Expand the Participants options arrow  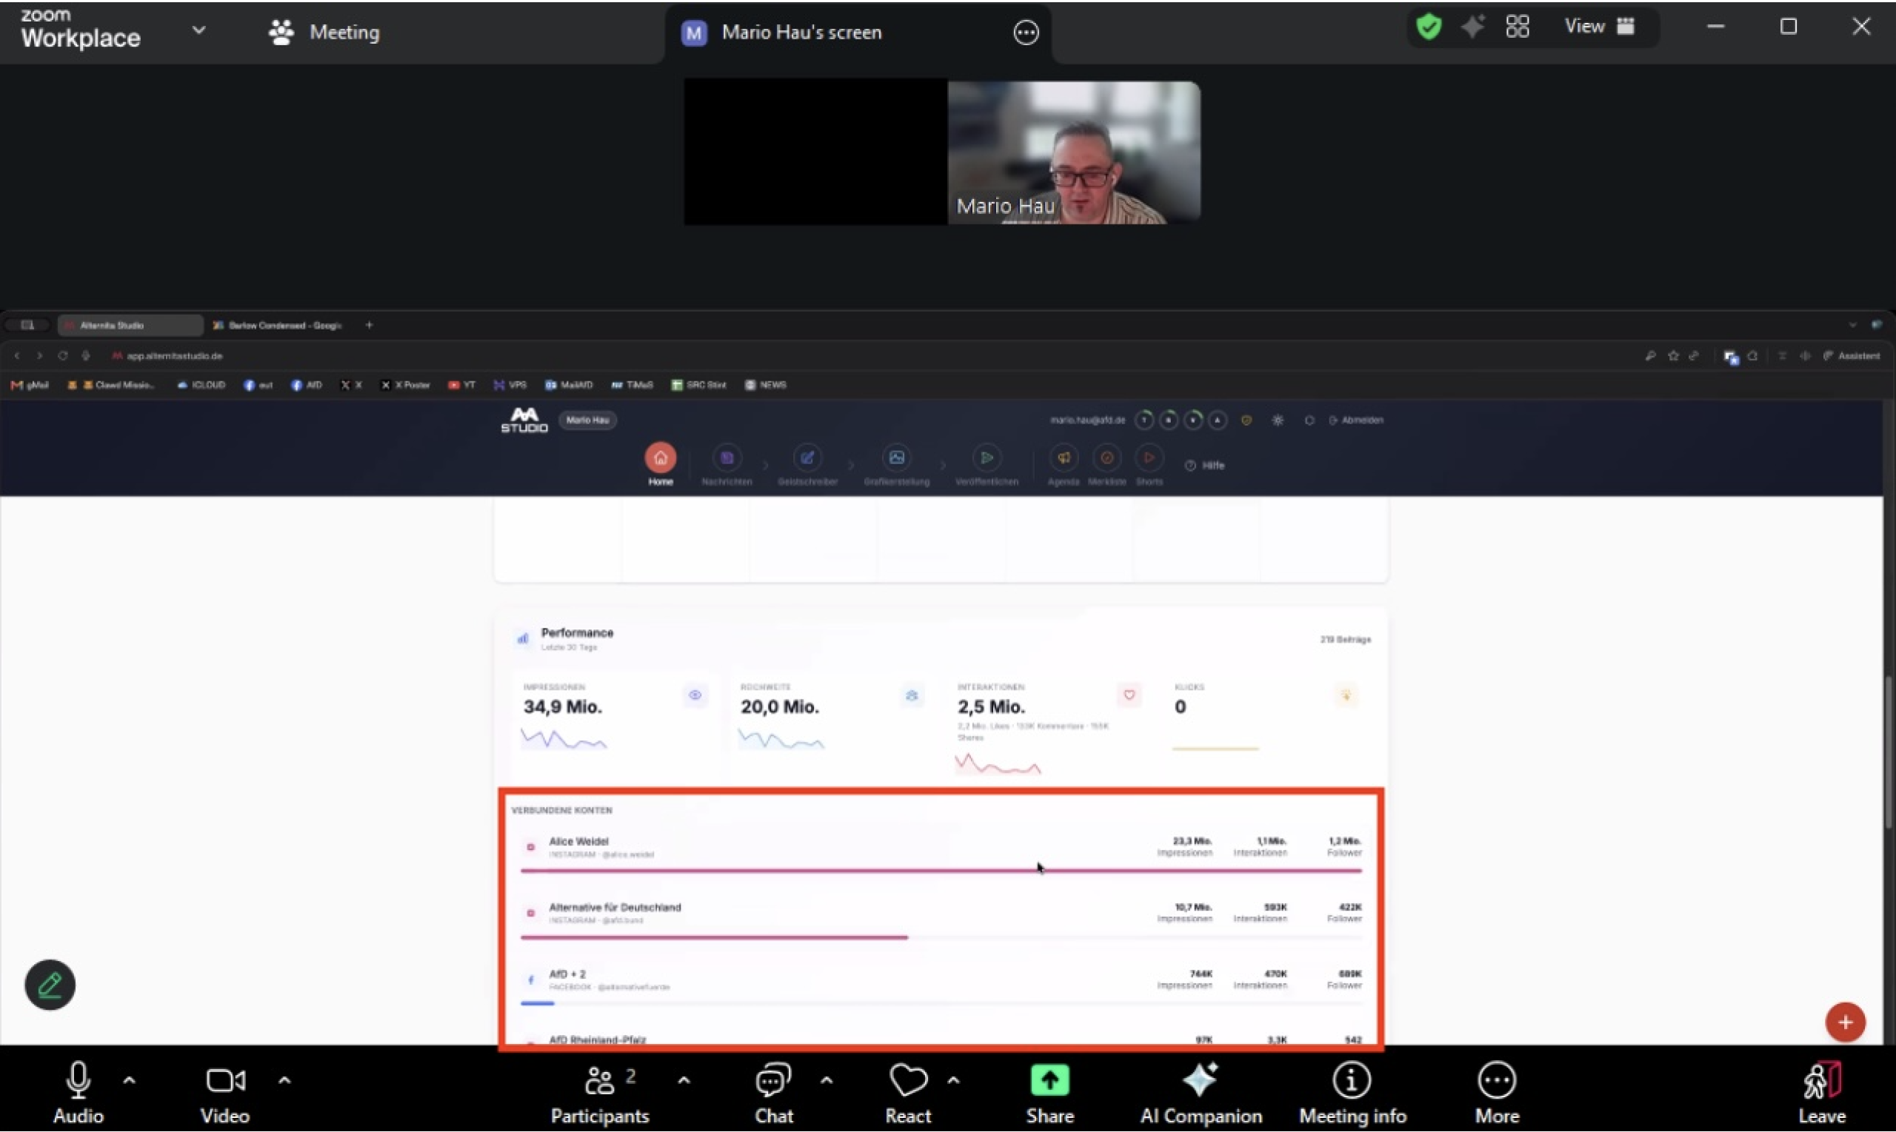pyautogui.click(x=684, y=1080)
